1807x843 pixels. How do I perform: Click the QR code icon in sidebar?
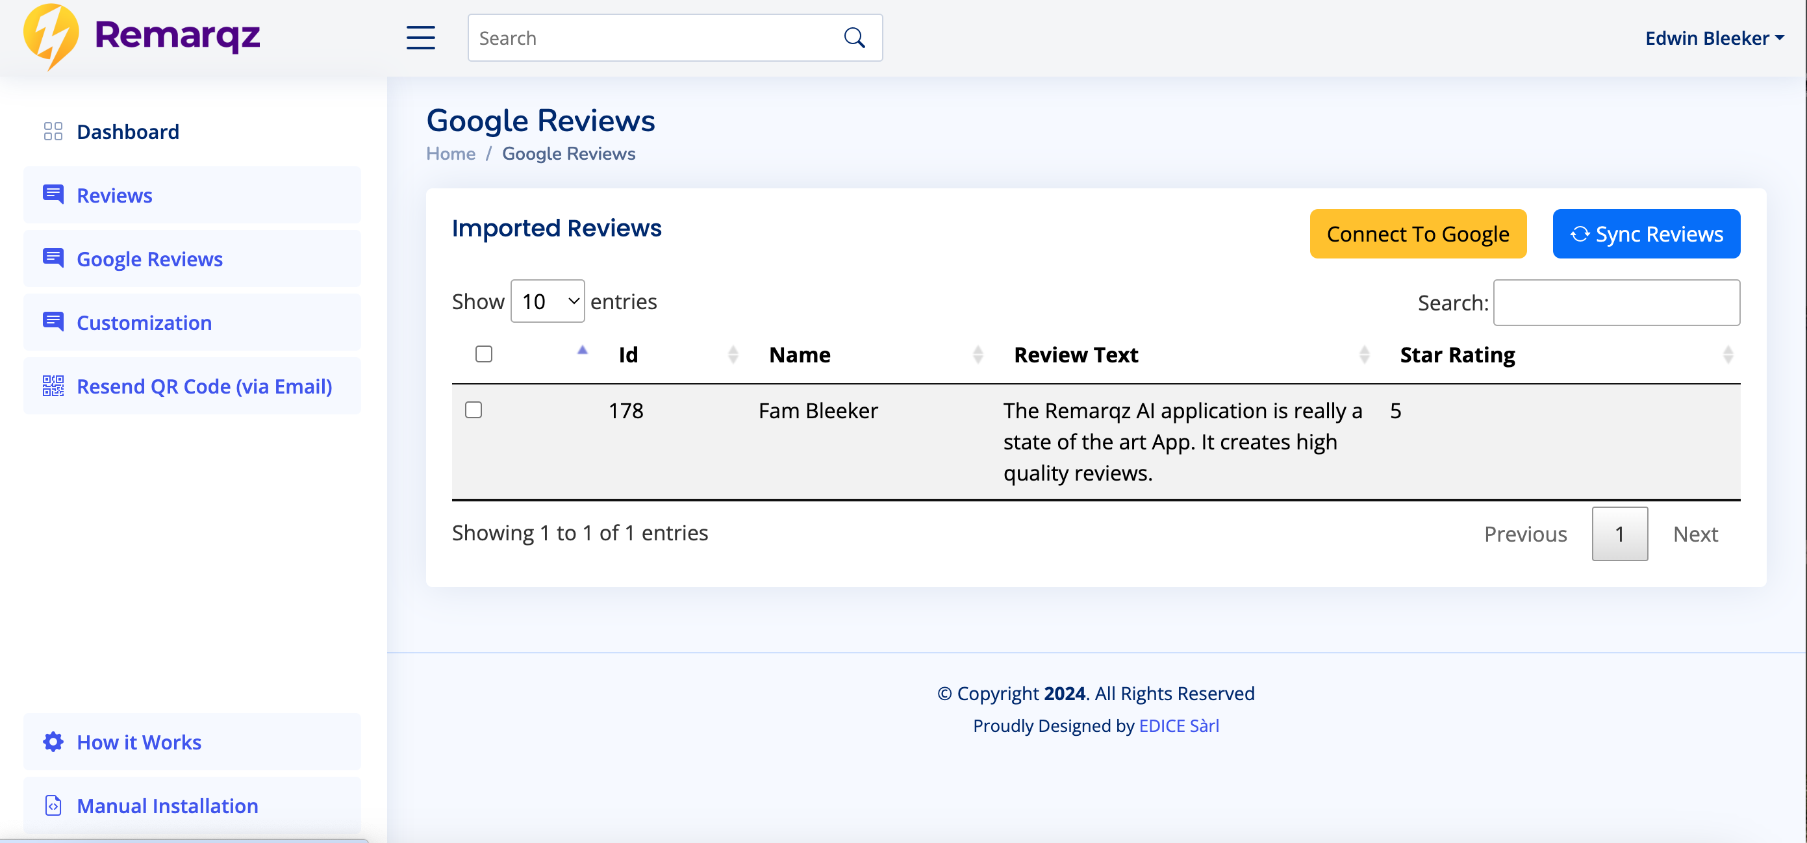coord(53,386)
